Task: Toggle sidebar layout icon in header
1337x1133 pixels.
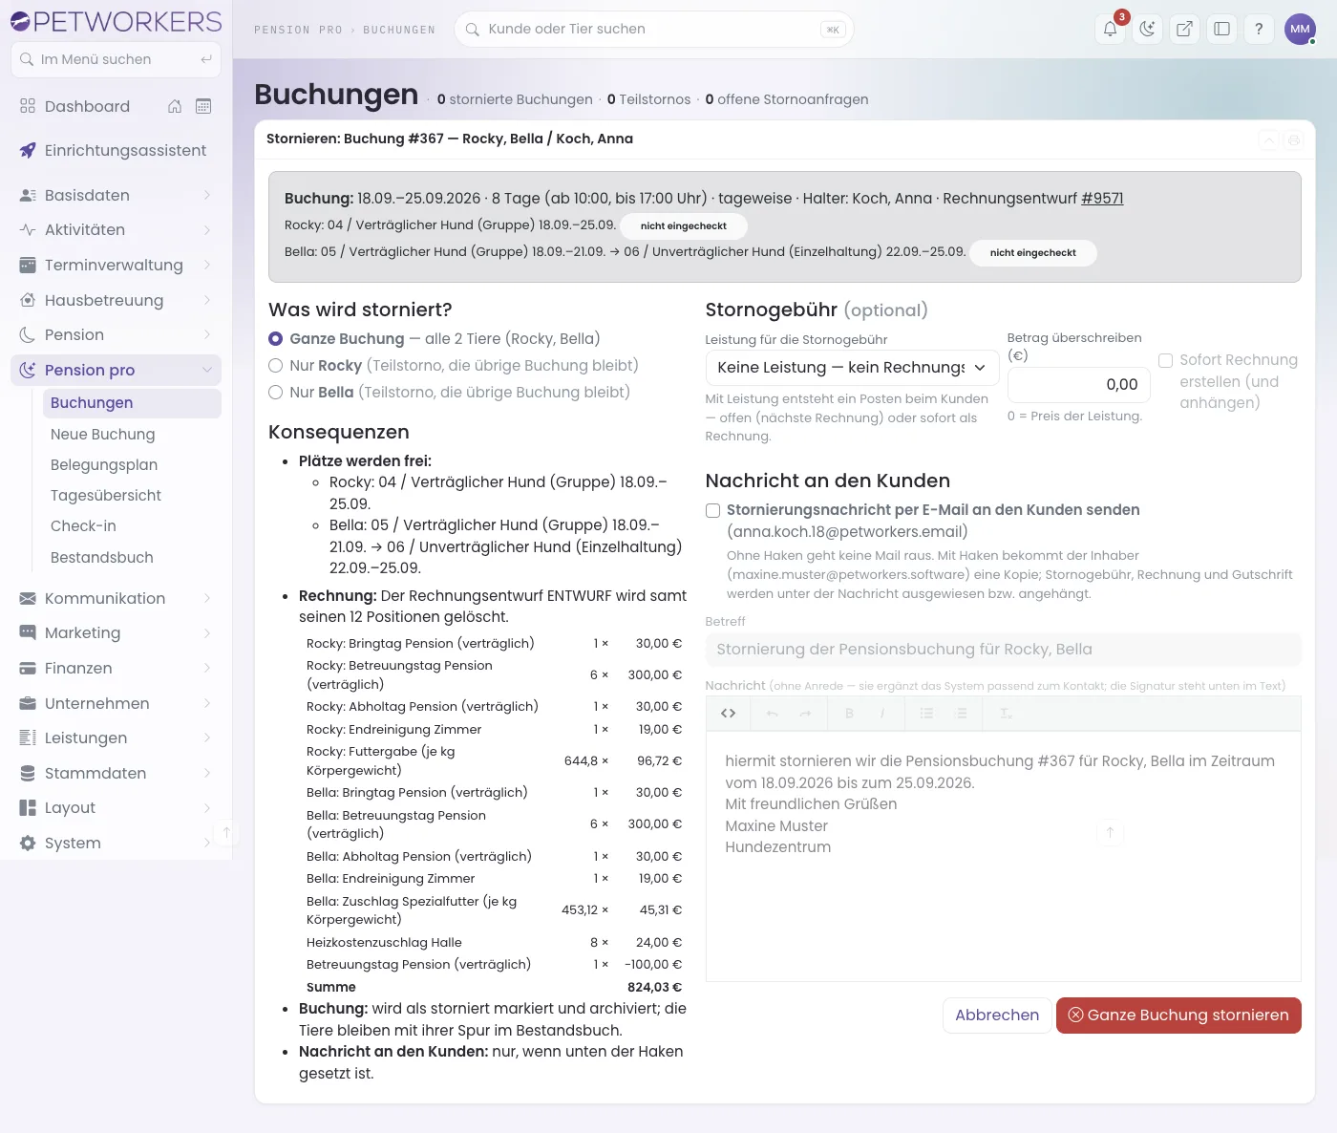Action: coord(1222,29)
